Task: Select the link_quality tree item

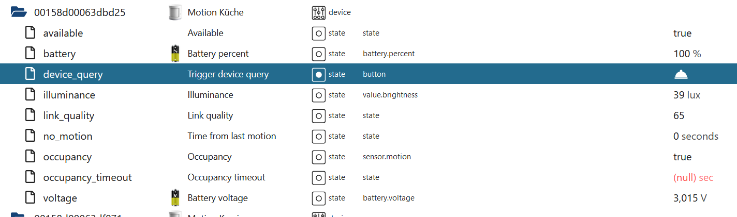Action: (x=68, y=115)
